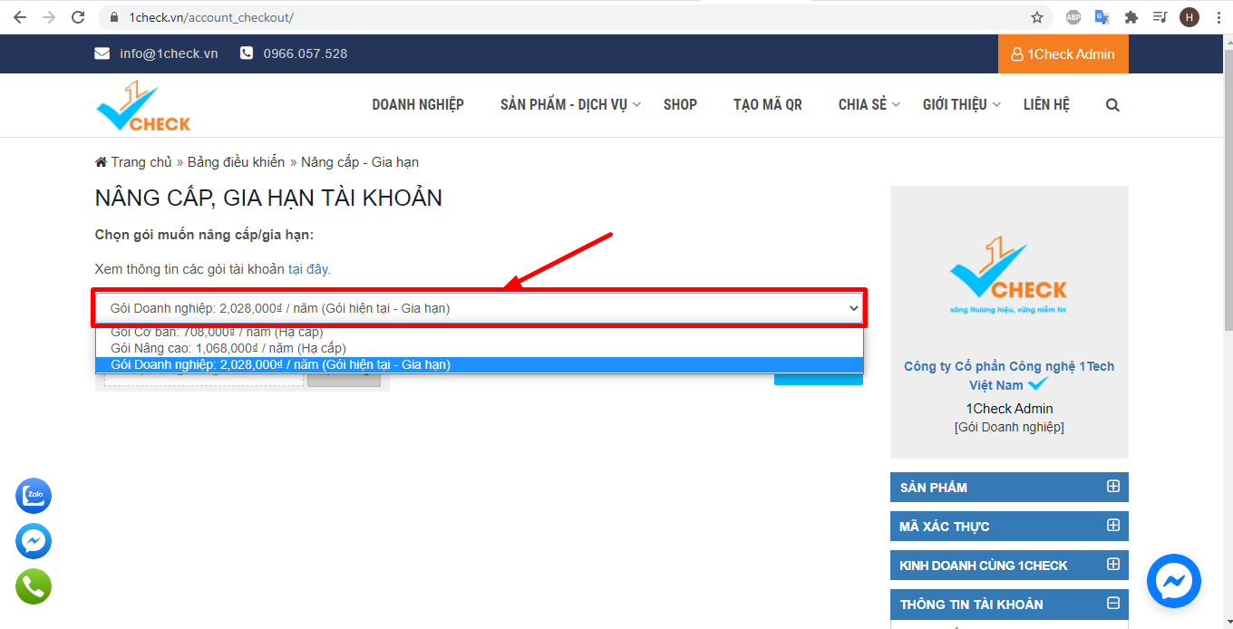Viewport: 1233px width, 629px height.
Task: Click the green phone call floating icon
Action: coord(34,586)
